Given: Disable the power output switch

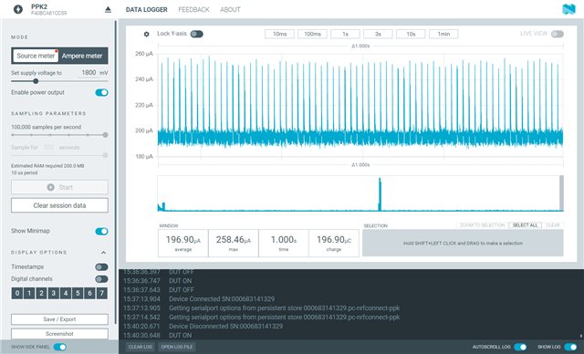Looking at the screenshot, I should pos(101,92).
